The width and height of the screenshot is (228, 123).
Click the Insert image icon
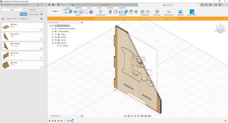(180, 12)
